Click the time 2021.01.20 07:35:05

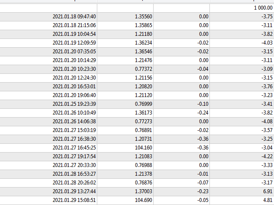click(x=74, y=52)
